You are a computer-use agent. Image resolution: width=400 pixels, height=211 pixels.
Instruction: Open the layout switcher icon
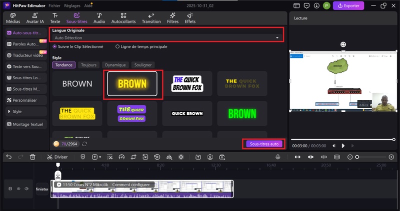(x=296, y=5)
